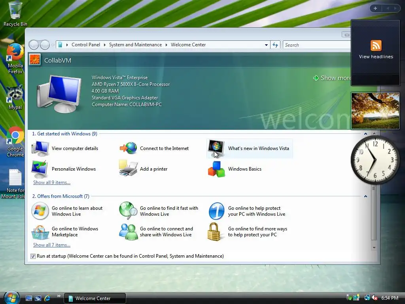Click Show all 9 items link
This screenshot has height=304, width=405.
click(x=52, y=182)
